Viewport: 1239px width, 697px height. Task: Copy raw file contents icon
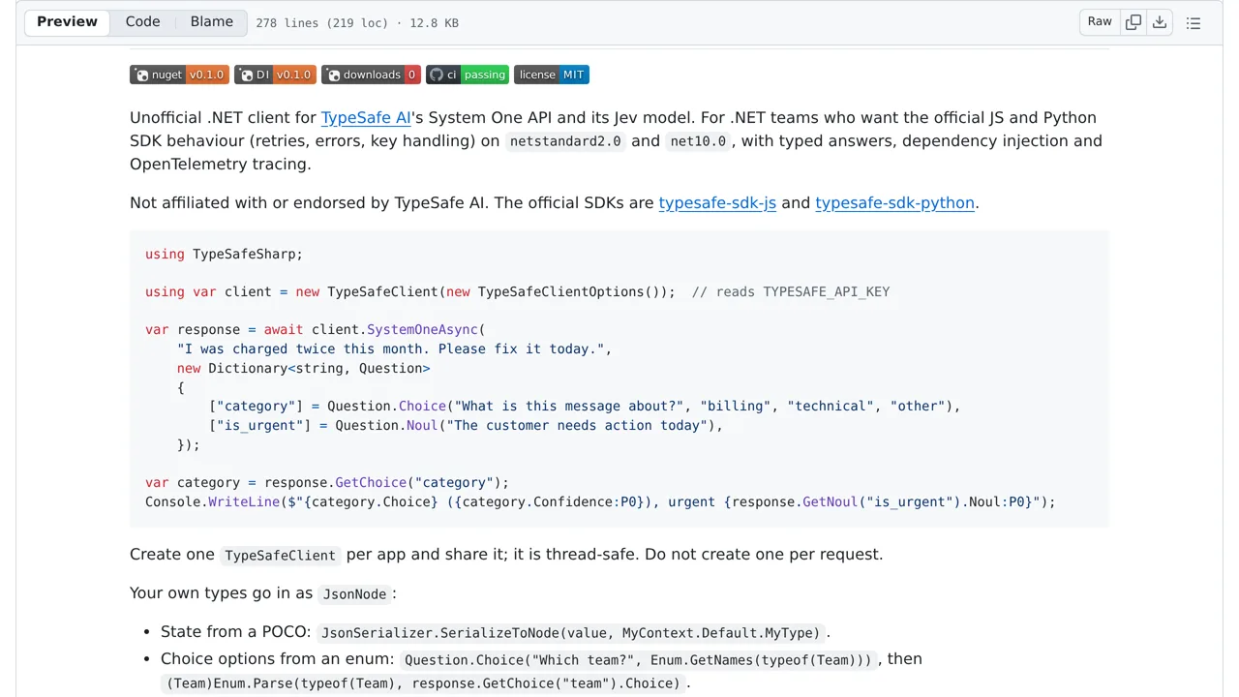(1133, 22)
